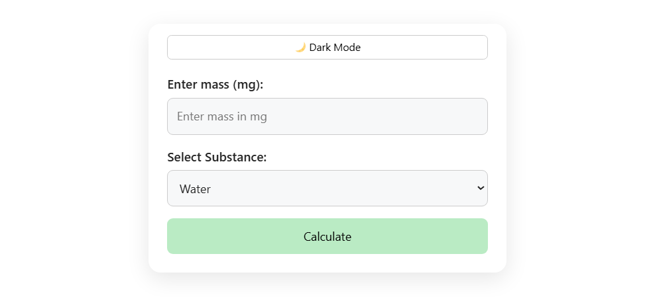This screenshot has height=297, width=653.
Task: Click the Calculate button
Action: pyautogui.click(x=327, y=236)
